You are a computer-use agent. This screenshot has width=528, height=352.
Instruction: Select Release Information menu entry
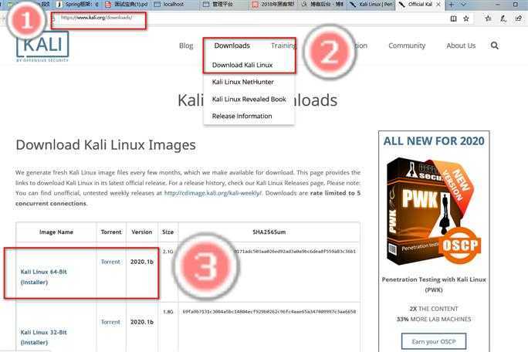(x=242, y=116)
